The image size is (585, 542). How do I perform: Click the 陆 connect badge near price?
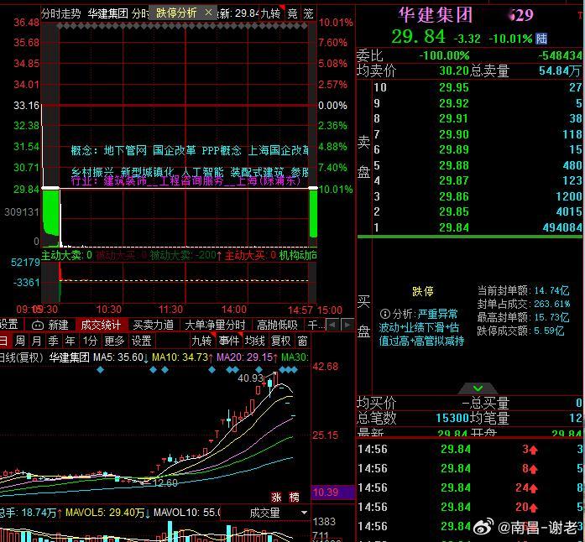[541, 39]
